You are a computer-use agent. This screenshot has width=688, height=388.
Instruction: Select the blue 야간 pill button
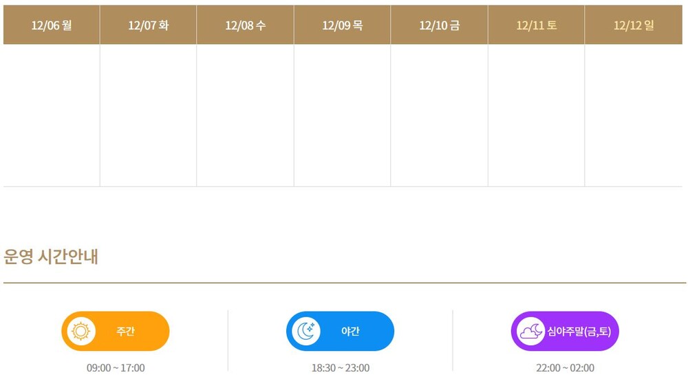pos(340,331)
